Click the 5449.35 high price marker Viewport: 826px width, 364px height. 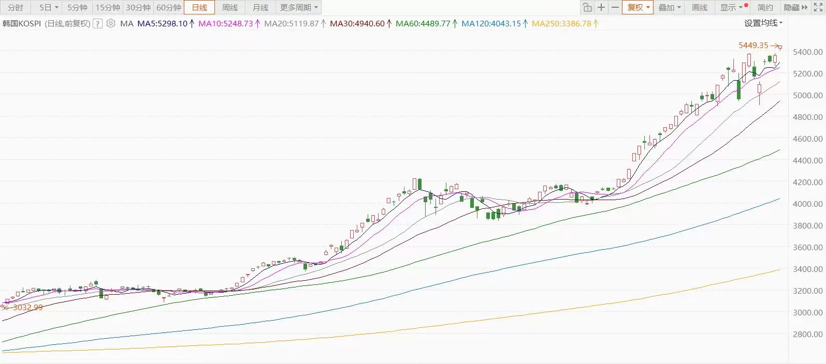tap(753, 45)
